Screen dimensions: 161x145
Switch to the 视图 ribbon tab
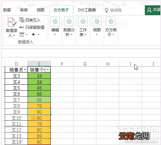click(40, 10)
